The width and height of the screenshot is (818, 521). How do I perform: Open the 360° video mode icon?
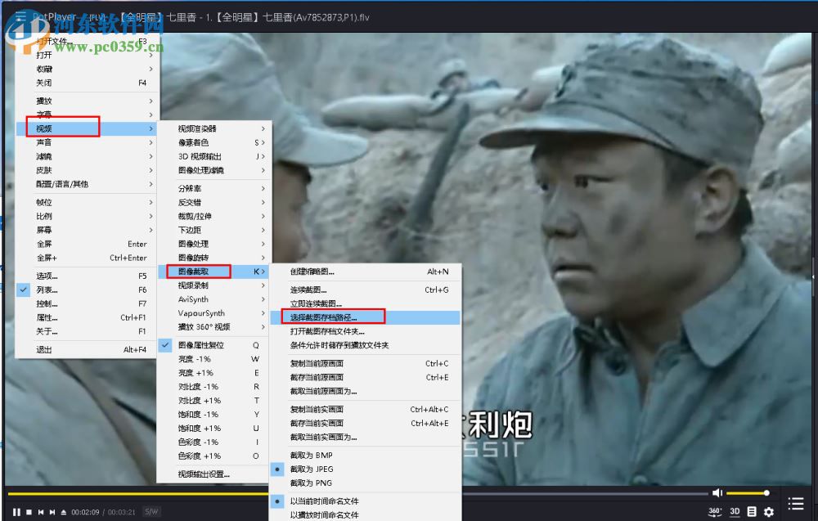coord(714,510)
